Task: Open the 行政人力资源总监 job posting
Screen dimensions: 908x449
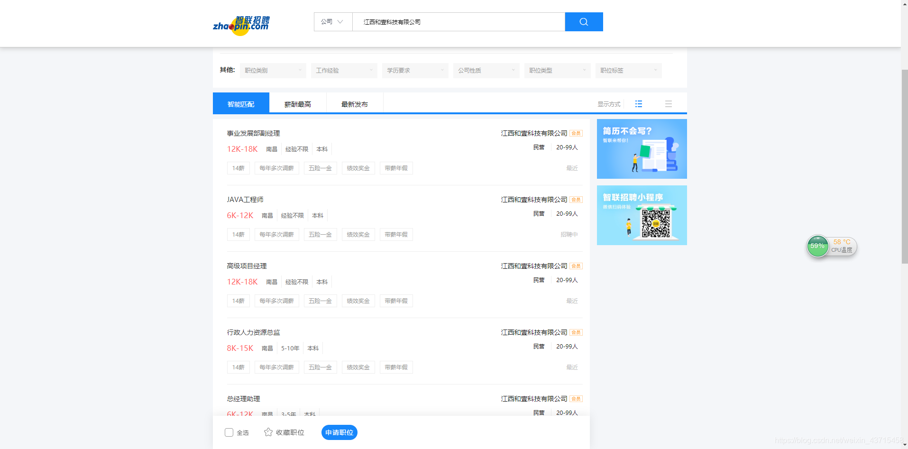Action: (x=253, y=332)
